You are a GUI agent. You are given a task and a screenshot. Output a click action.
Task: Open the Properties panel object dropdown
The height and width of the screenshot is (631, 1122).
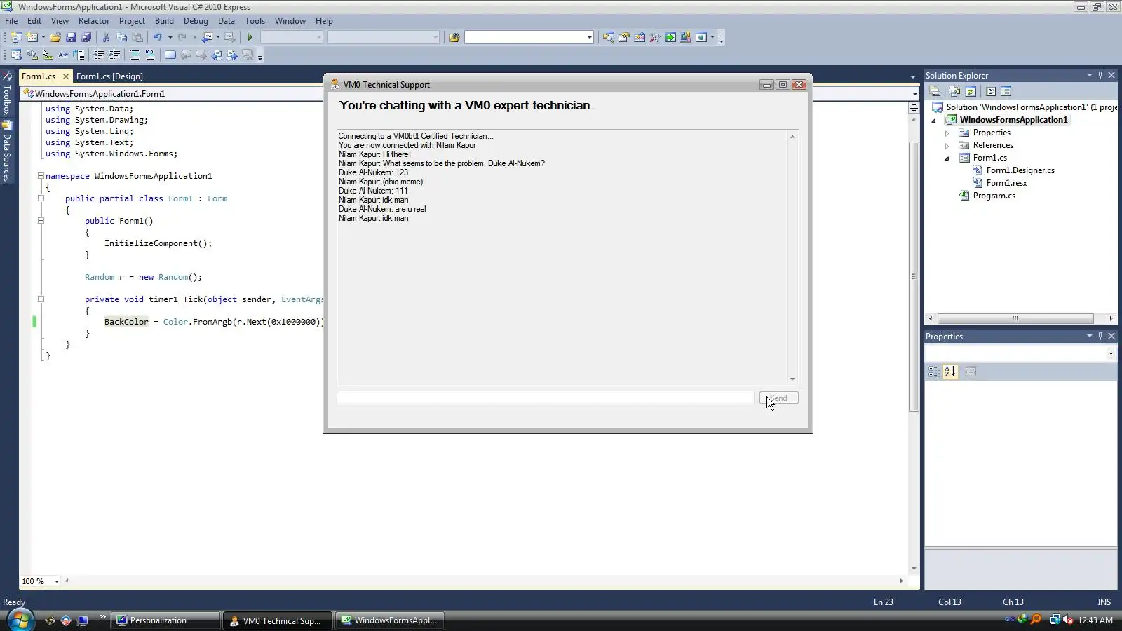click(1111, 353)
